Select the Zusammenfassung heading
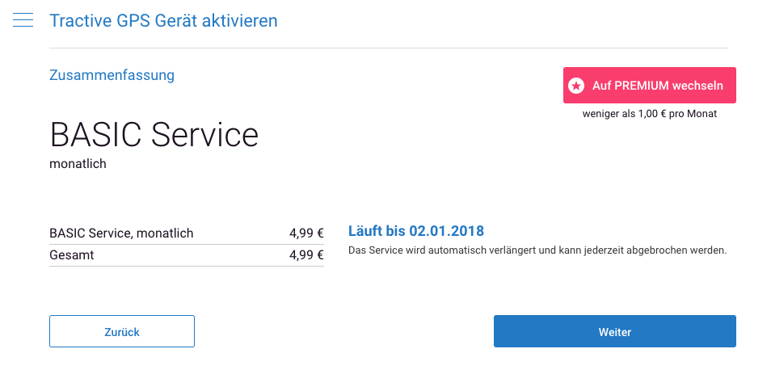The width and height of the screenshot is (771, 391). point(112,75)
